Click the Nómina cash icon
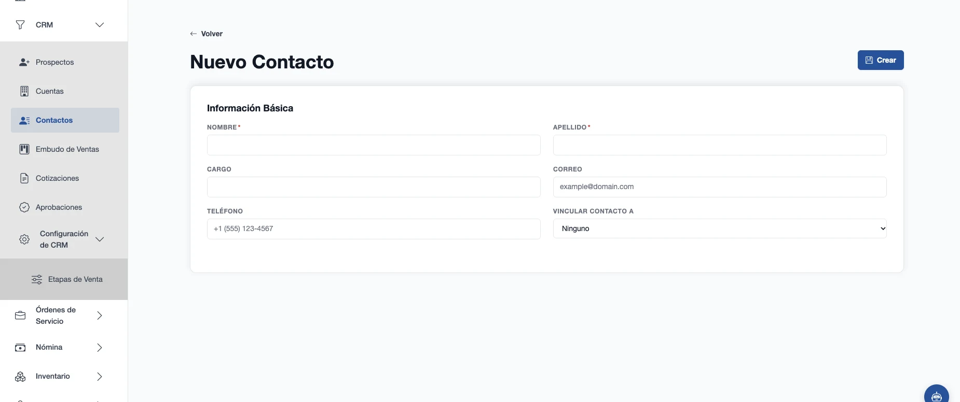The width and height of the screenshot is (960, 402). [x=20, y=348]
